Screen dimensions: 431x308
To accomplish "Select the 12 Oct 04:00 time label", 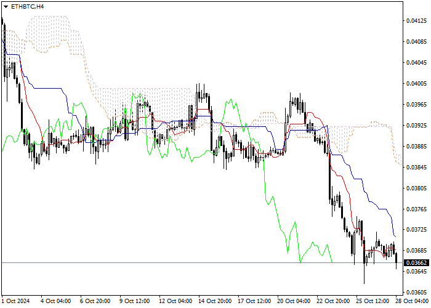I will (175, 301).
